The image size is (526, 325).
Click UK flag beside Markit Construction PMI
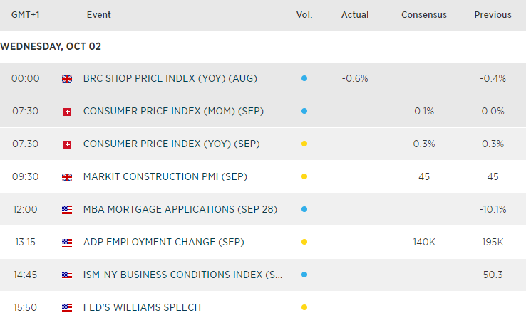[x=67, y=177]
